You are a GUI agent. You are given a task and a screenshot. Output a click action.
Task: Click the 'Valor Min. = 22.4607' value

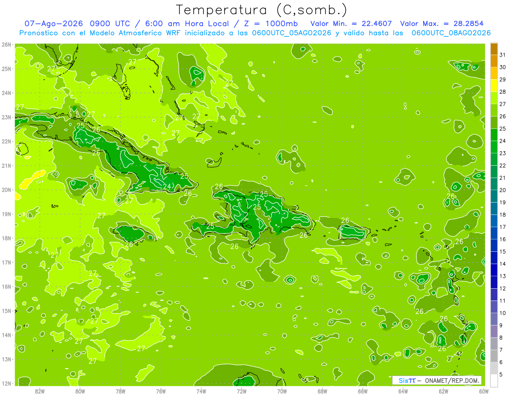pos(351,24)
